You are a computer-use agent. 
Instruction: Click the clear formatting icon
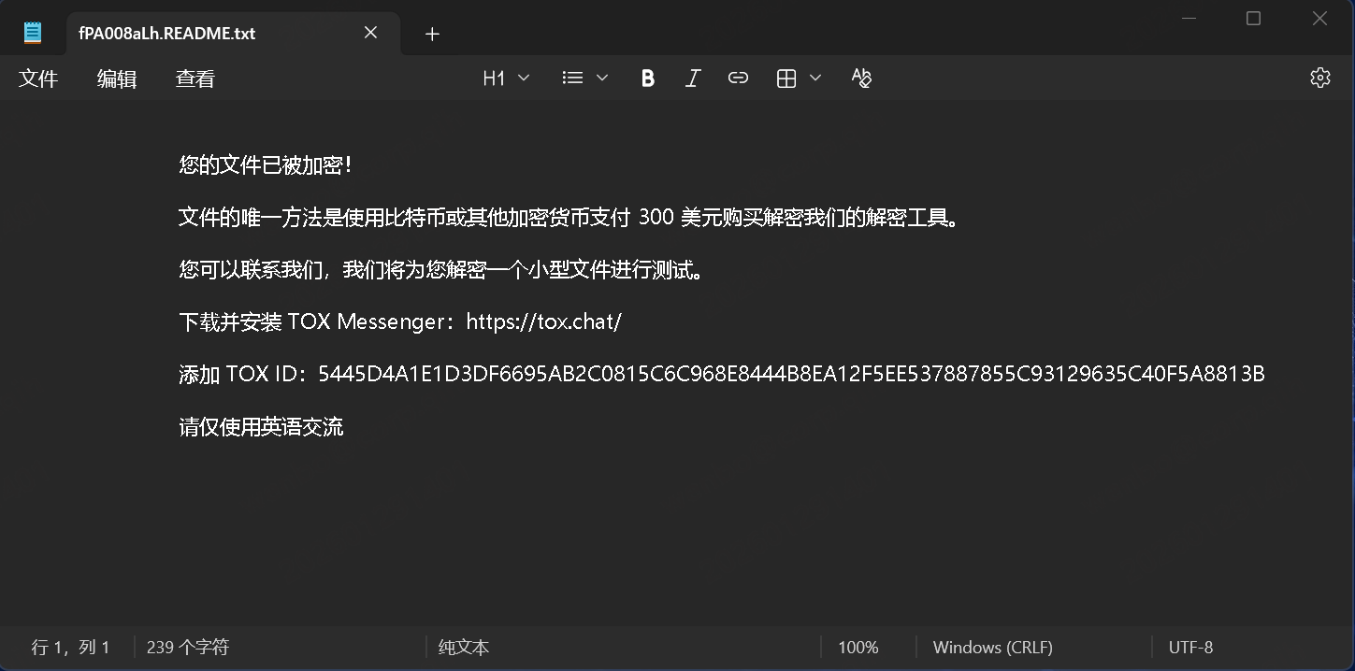point(861,79)
